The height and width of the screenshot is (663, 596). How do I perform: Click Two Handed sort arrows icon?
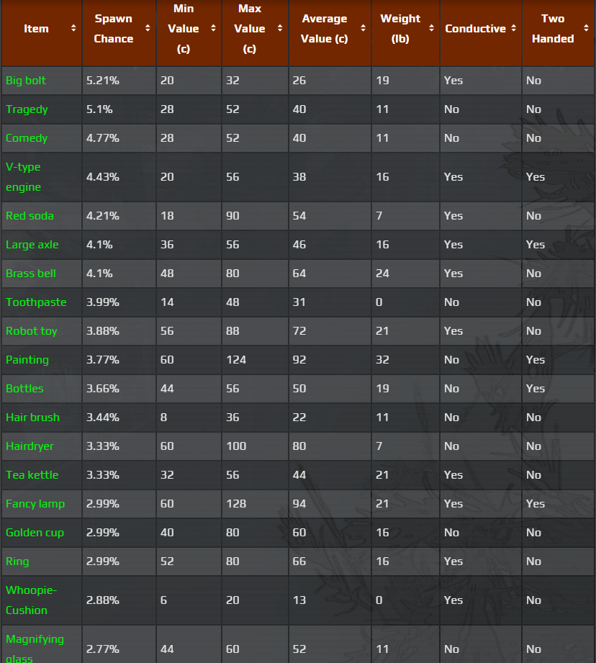pos(587,29)
